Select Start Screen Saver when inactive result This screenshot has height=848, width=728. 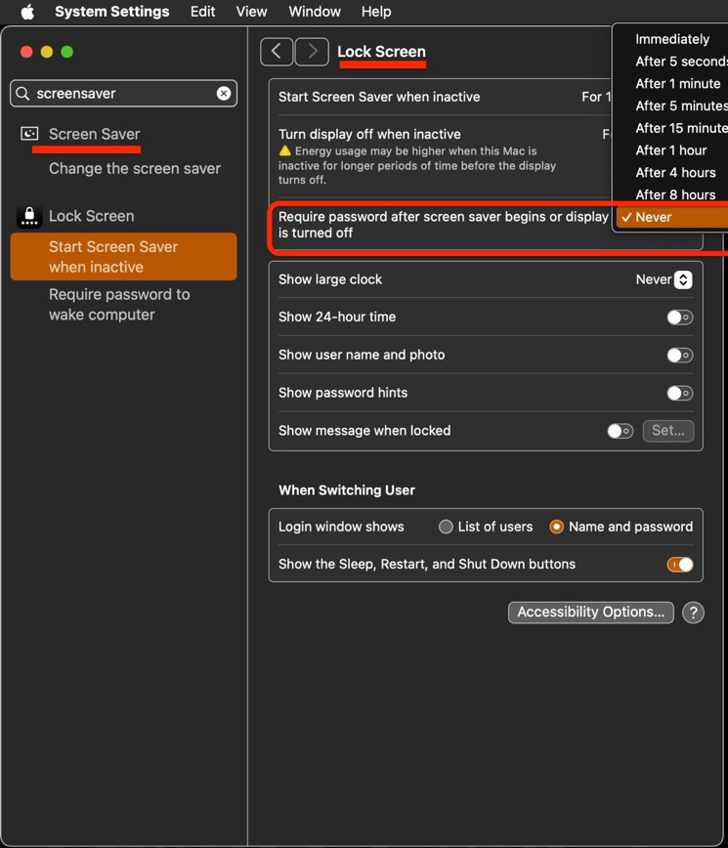(123, 257)
